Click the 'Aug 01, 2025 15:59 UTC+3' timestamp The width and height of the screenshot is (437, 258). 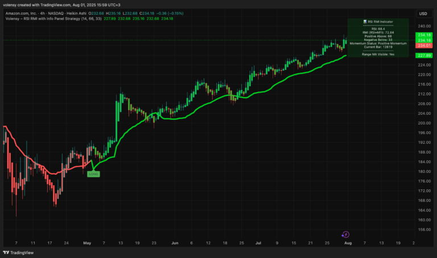point(96,5)
